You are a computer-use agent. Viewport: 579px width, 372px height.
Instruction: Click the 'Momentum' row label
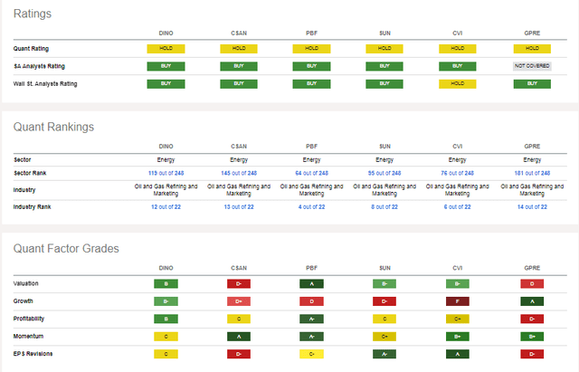(x=28, y=336)
